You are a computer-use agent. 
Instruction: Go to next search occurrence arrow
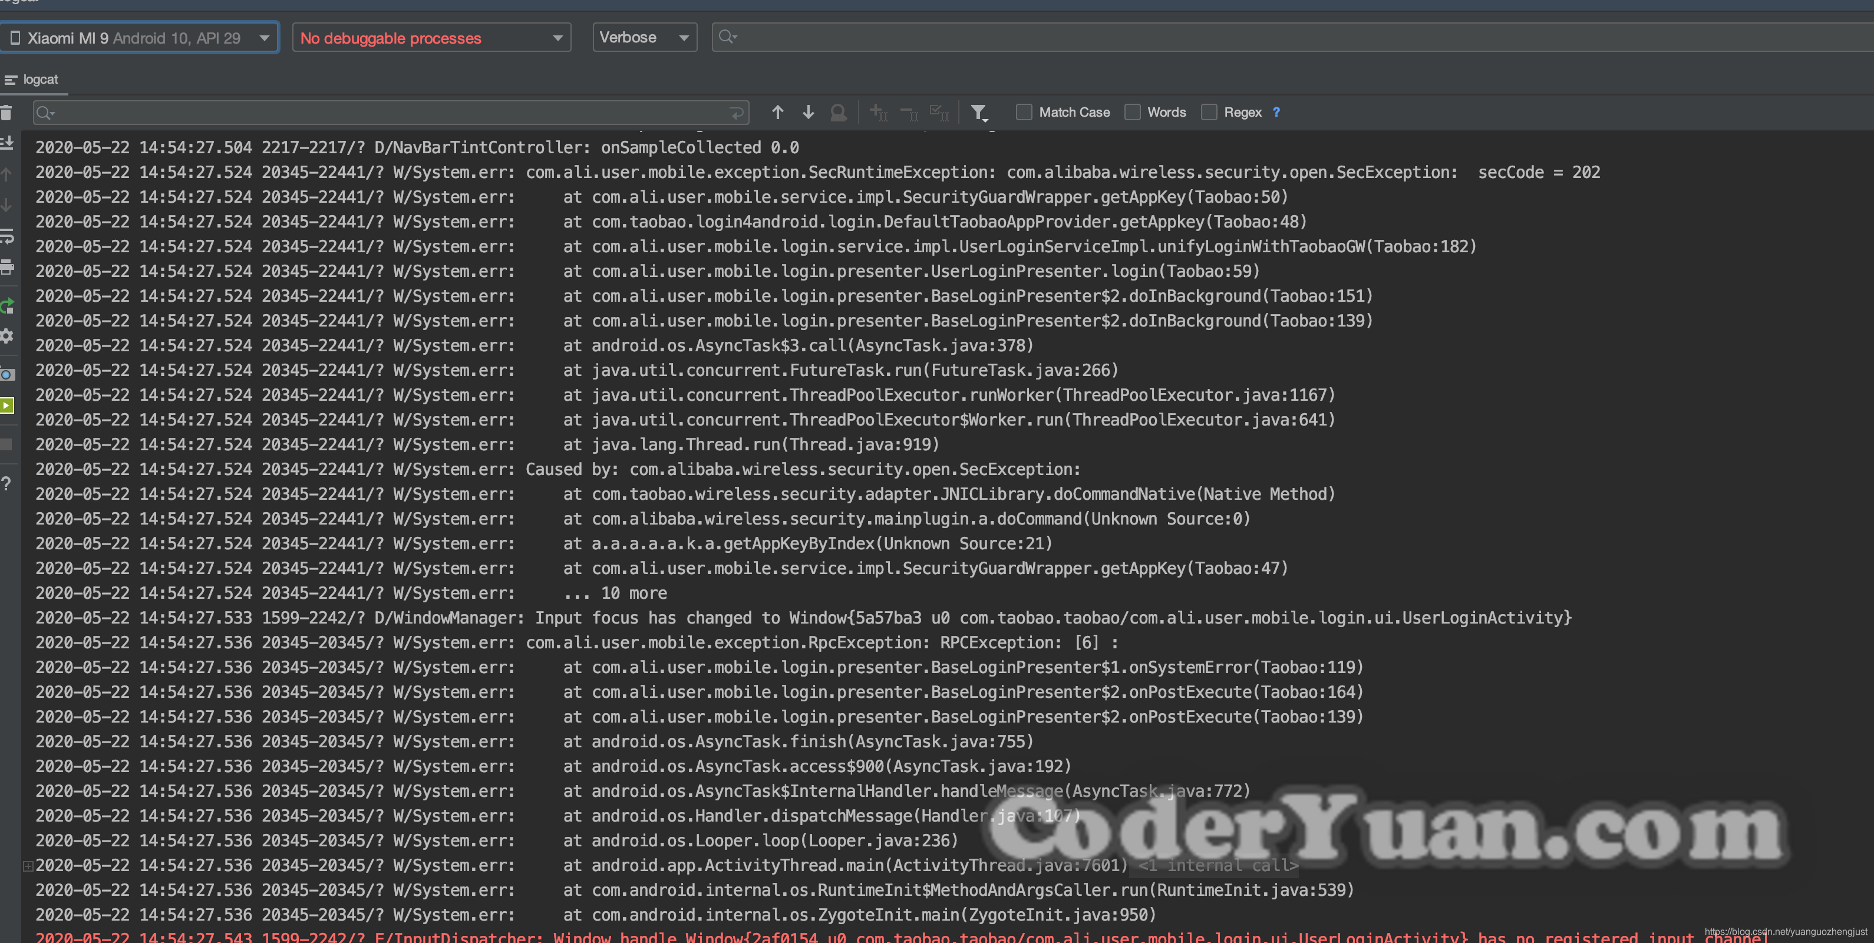(808, 112)
